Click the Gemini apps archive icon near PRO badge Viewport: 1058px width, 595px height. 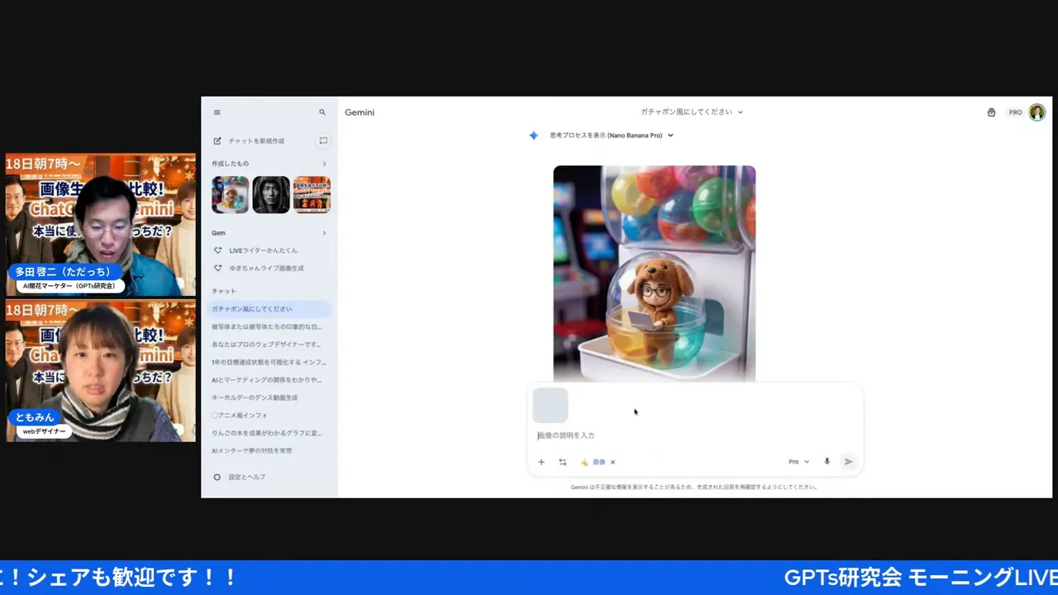[991, 112]
